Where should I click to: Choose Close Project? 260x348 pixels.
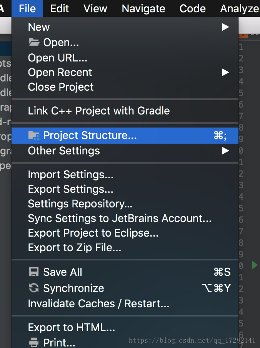(61, 87)
